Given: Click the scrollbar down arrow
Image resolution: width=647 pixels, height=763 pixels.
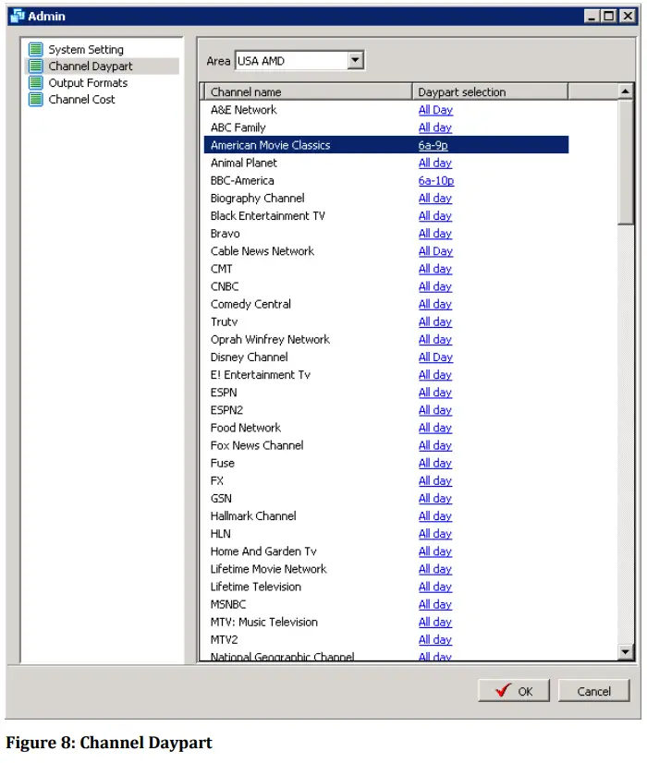Looking at the screenshot, I should [x=625, y=651].
